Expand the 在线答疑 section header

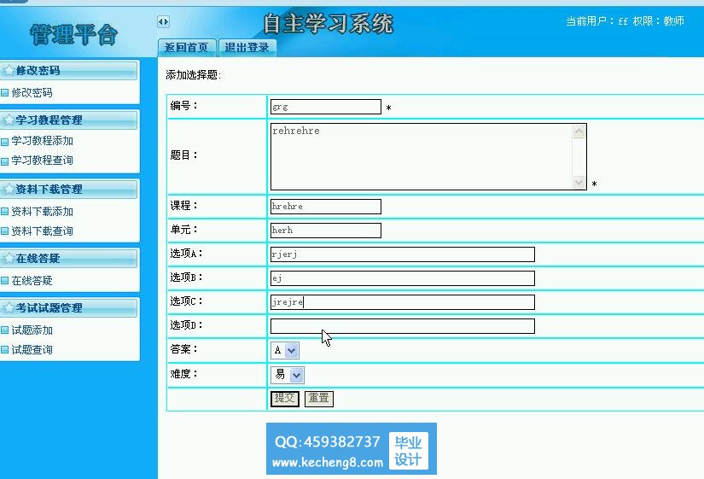tap(69, 259)
